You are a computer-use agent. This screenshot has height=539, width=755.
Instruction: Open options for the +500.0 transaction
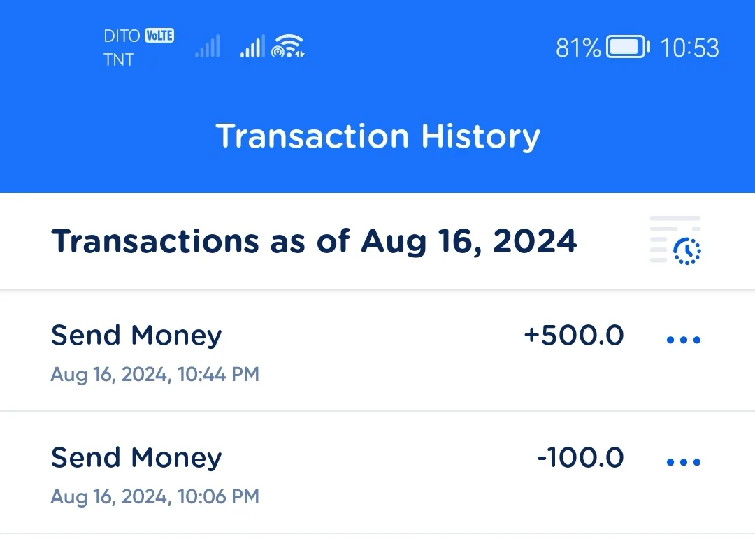click(x=683, y=340)
